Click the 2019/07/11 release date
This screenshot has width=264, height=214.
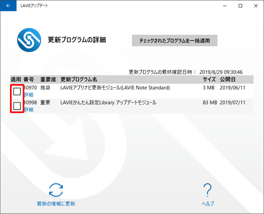click(232, 103)
